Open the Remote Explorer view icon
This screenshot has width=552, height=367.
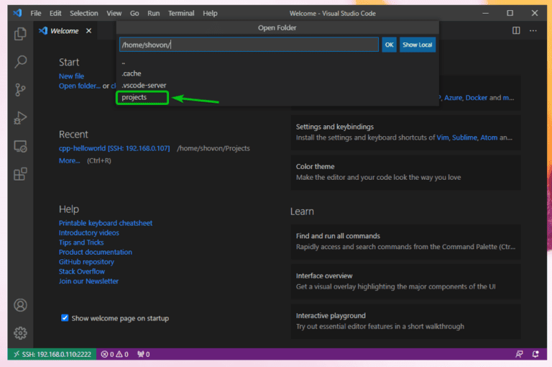point(20,146)
